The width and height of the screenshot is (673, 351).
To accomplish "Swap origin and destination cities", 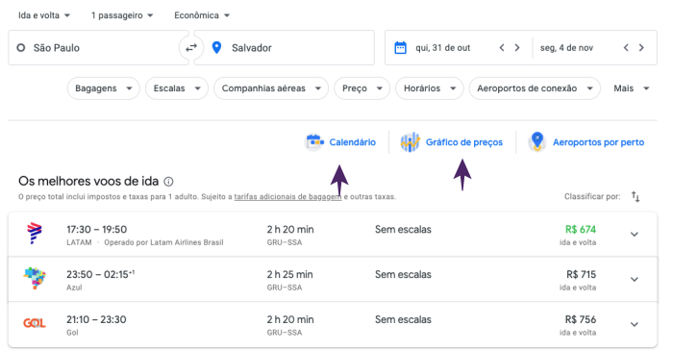I will click(x=191, y=48).
